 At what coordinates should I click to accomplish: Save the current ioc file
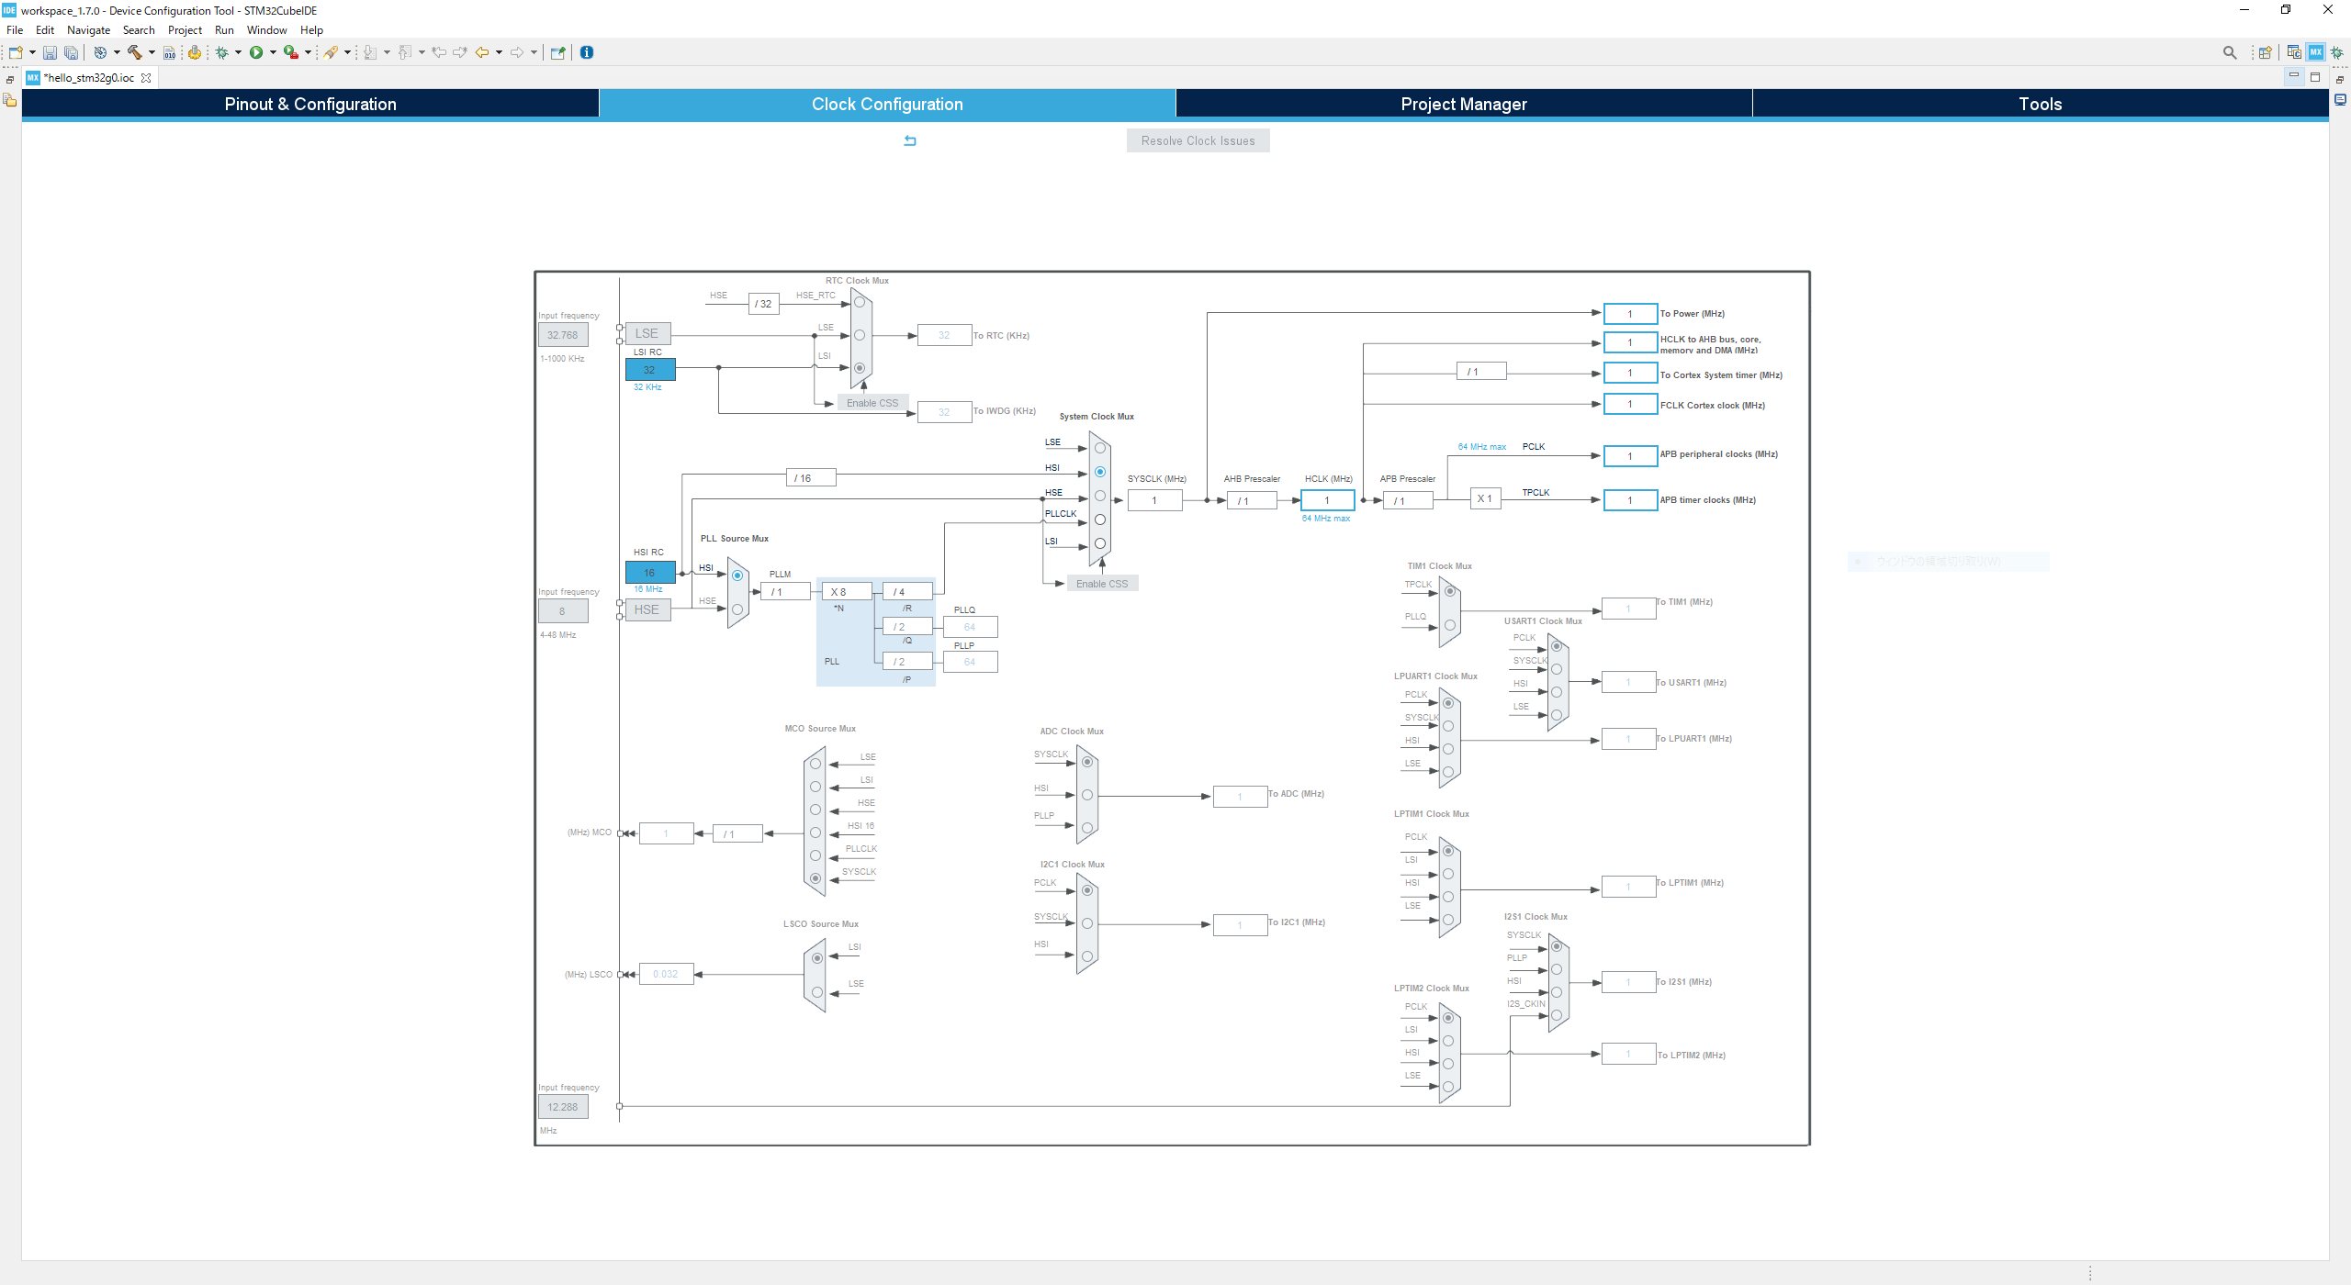tap(50, 52)
